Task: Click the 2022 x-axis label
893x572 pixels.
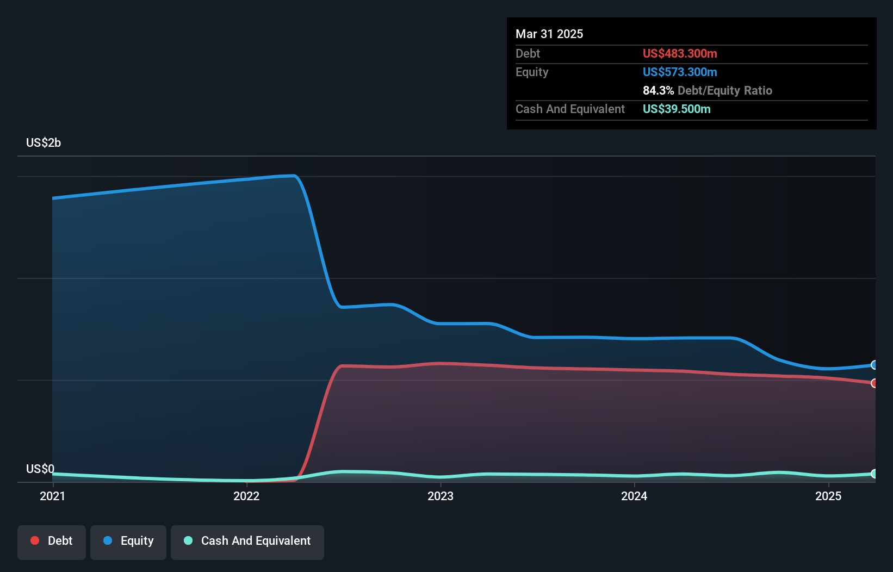Action: 246,496
